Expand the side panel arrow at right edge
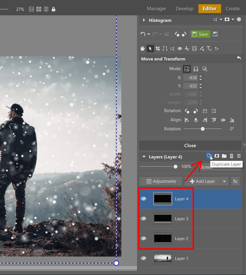The image size is (246, 275). [244, 144]
